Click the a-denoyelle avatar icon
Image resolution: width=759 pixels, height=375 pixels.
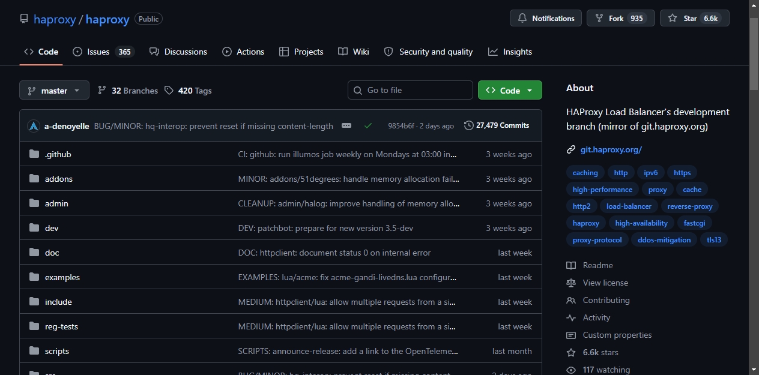pyautogui.click(x=34, y=126)
